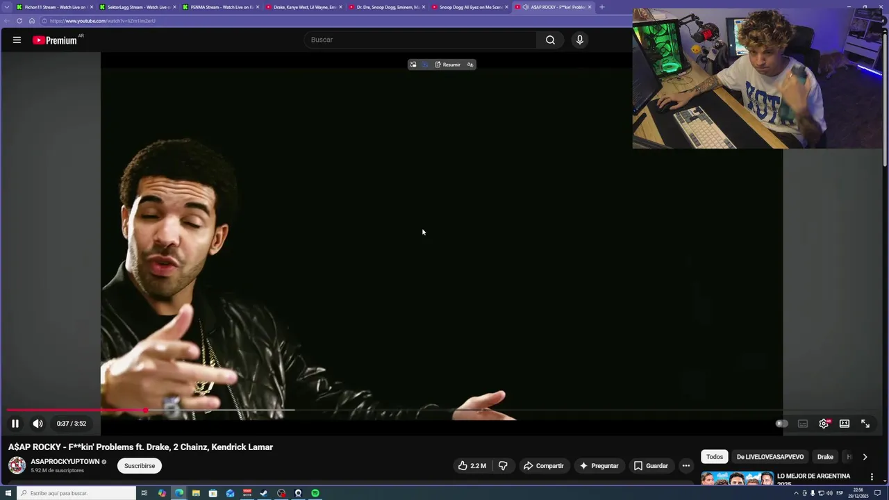This screenshot has height=500, width=889.
Task: Click Resumir in floating toolbar
Action: (447, 65)
